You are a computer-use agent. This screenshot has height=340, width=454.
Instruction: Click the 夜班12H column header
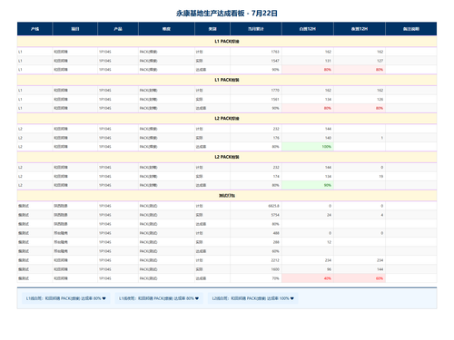[x=360, y=29]
